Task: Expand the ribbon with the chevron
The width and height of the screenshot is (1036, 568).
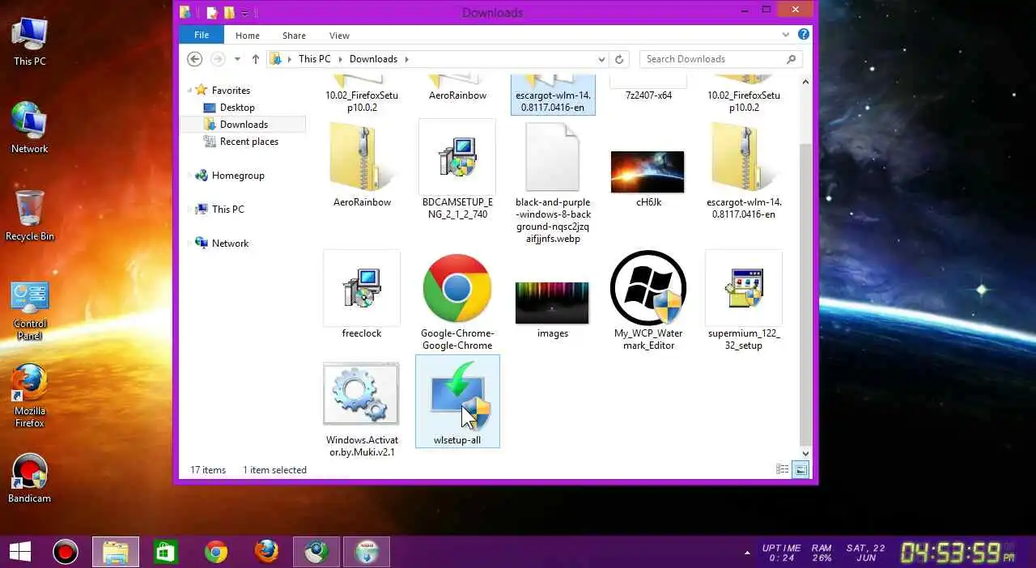Action: 786,35
